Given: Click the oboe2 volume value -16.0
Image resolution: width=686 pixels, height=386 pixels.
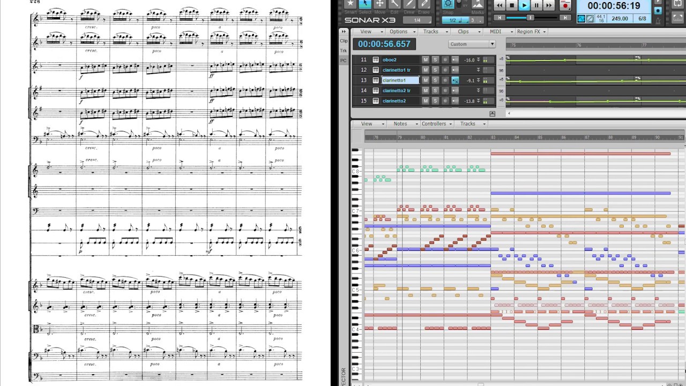Looking at the screenshot, I should (469, 60).
